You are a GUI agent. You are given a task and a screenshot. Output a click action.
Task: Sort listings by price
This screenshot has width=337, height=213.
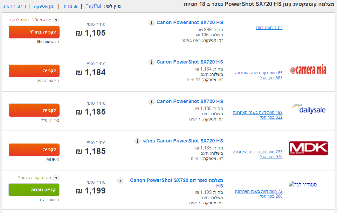70,6
